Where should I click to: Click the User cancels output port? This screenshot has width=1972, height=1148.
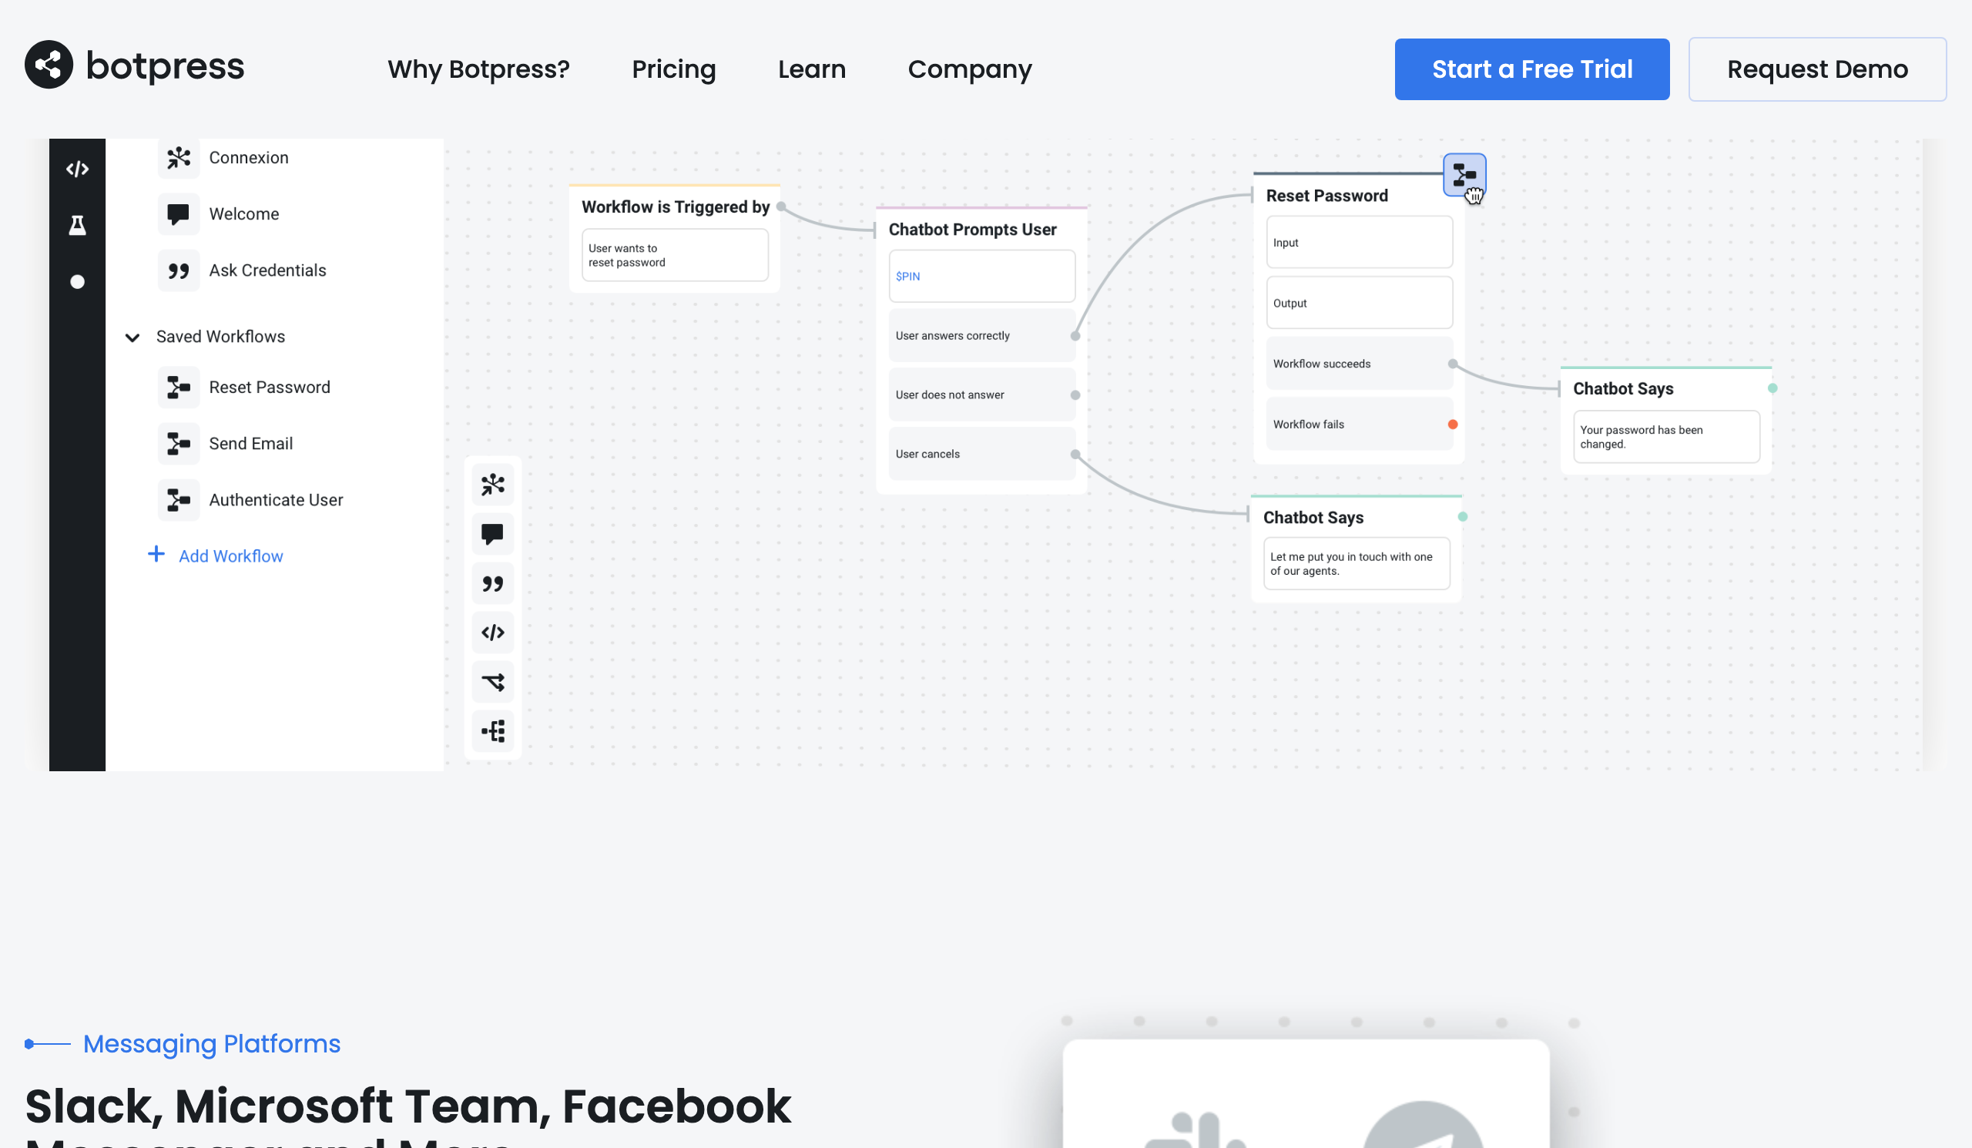1075,454
